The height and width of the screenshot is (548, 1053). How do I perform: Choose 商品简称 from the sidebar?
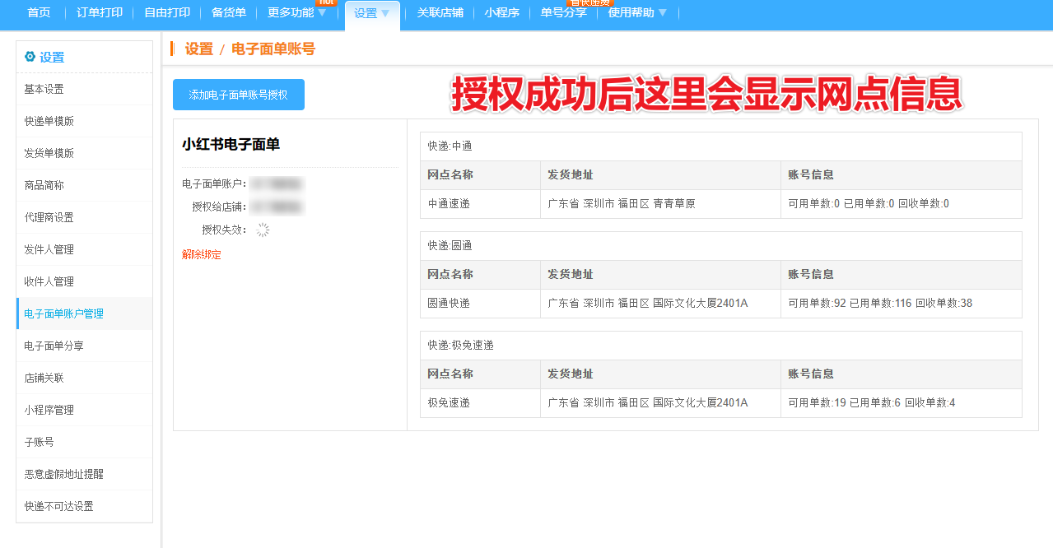pos(84,185)
